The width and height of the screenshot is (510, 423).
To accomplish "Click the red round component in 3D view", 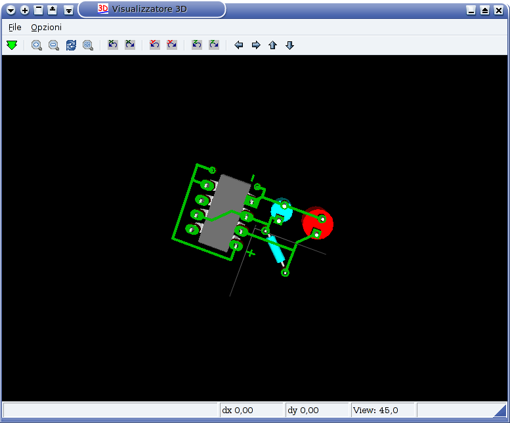I will (x=318, y=223).
